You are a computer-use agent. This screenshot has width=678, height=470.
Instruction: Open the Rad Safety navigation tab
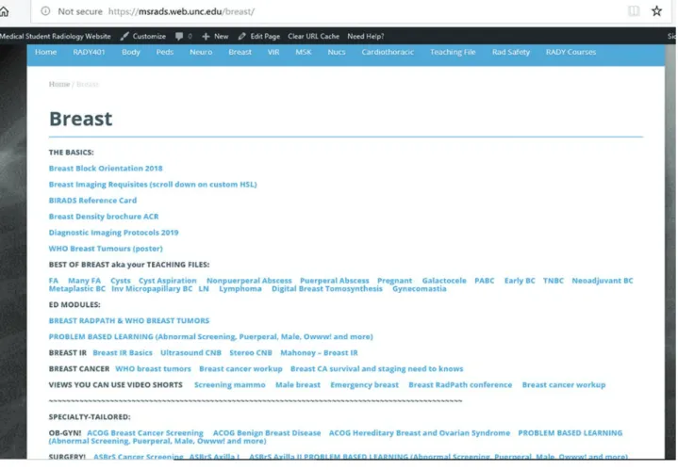(511, 52)
